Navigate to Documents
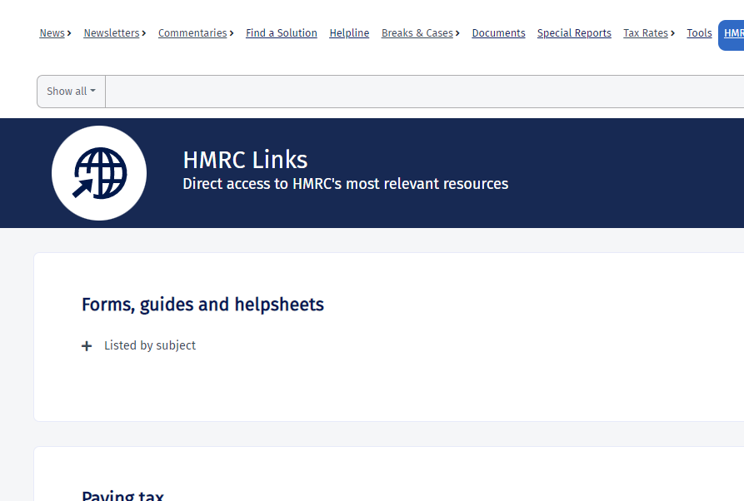Screen dimensions: 744x501 (498, 33)
